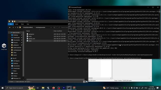Refresh the File Explorer folder
The image size is (161, 90).
[54, 27]
